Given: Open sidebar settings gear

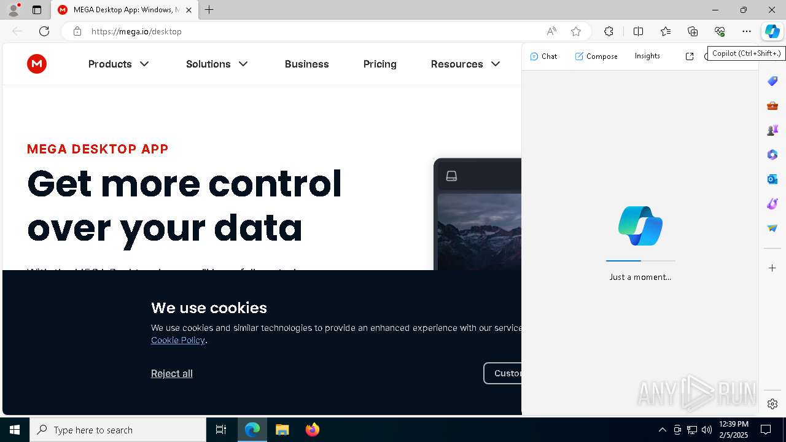Looking at the screenshot, I should 772,404.
